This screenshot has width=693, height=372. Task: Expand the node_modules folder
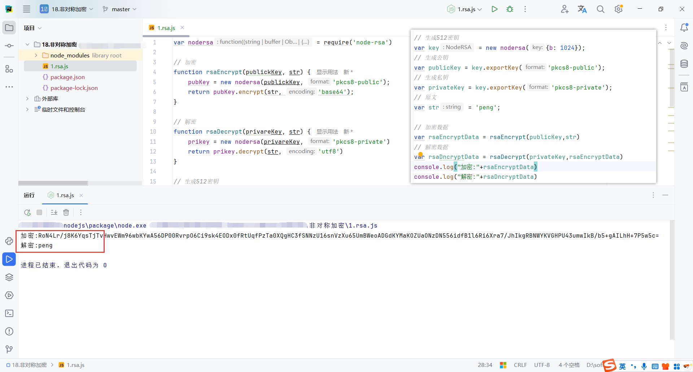coord(36,55)
